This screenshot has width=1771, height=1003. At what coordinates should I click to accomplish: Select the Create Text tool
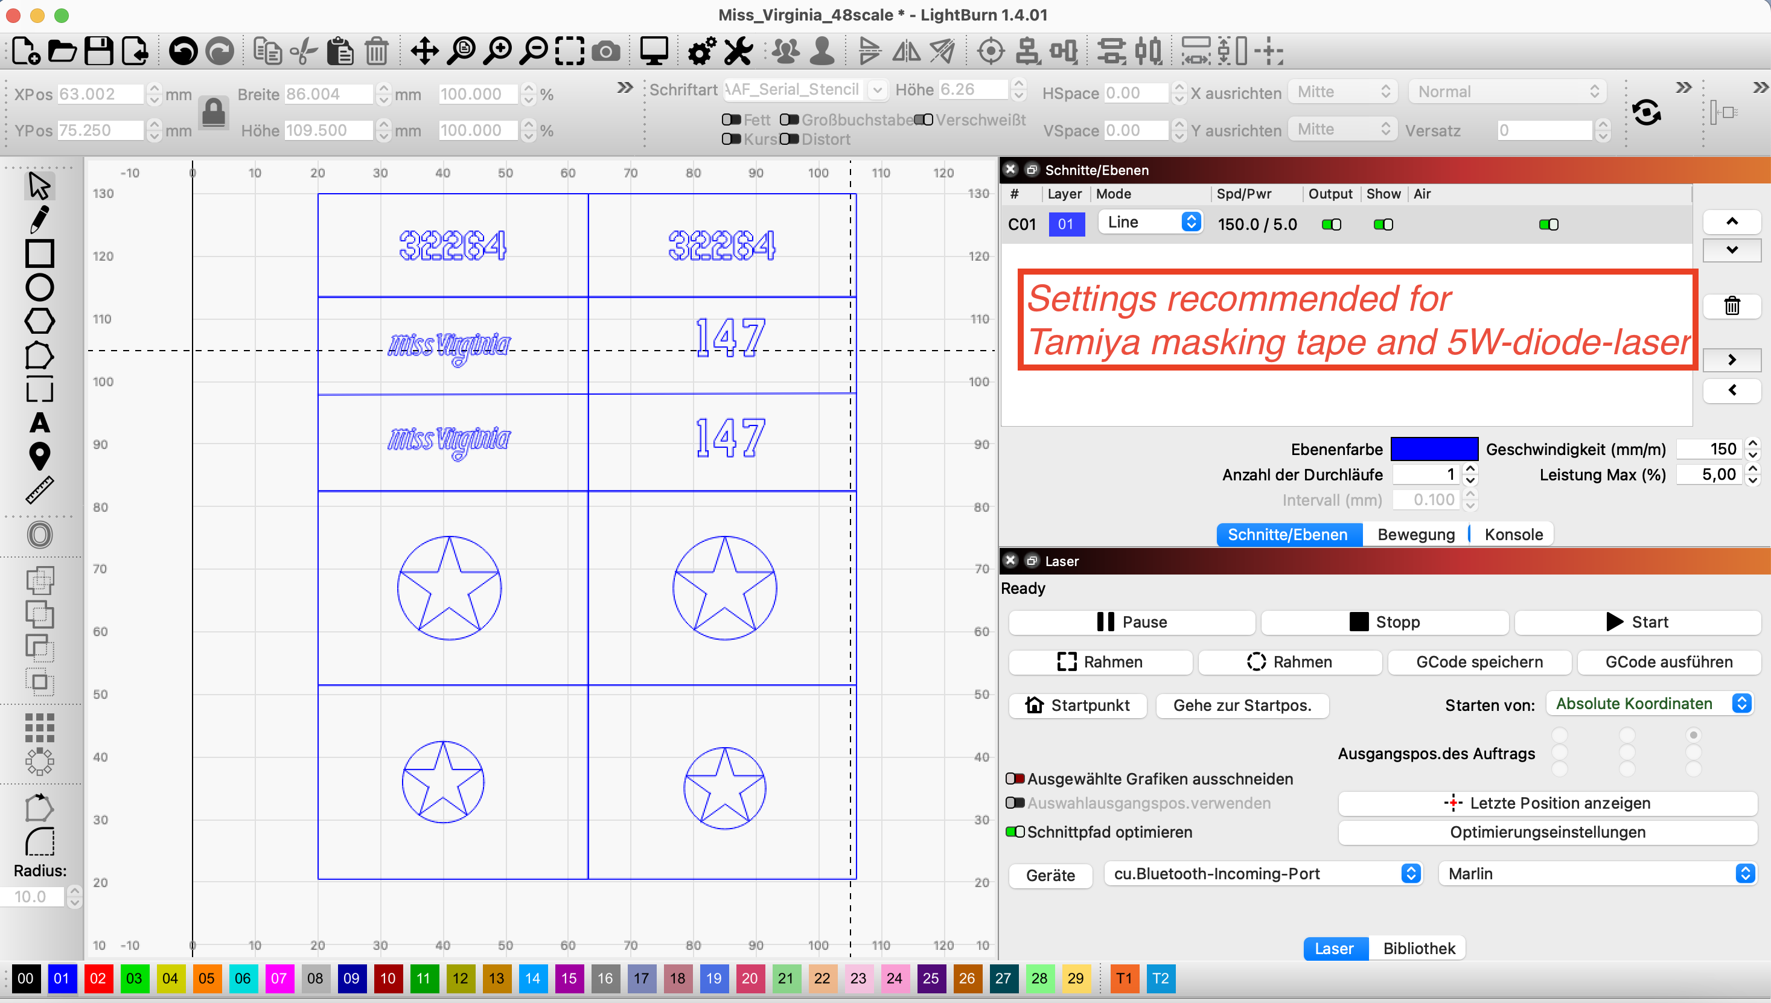click(39, 422)
